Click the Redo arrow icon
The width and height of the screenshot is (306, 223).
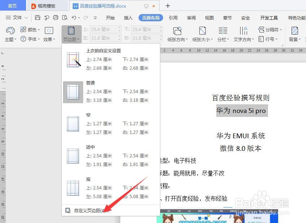coord(86,18)
